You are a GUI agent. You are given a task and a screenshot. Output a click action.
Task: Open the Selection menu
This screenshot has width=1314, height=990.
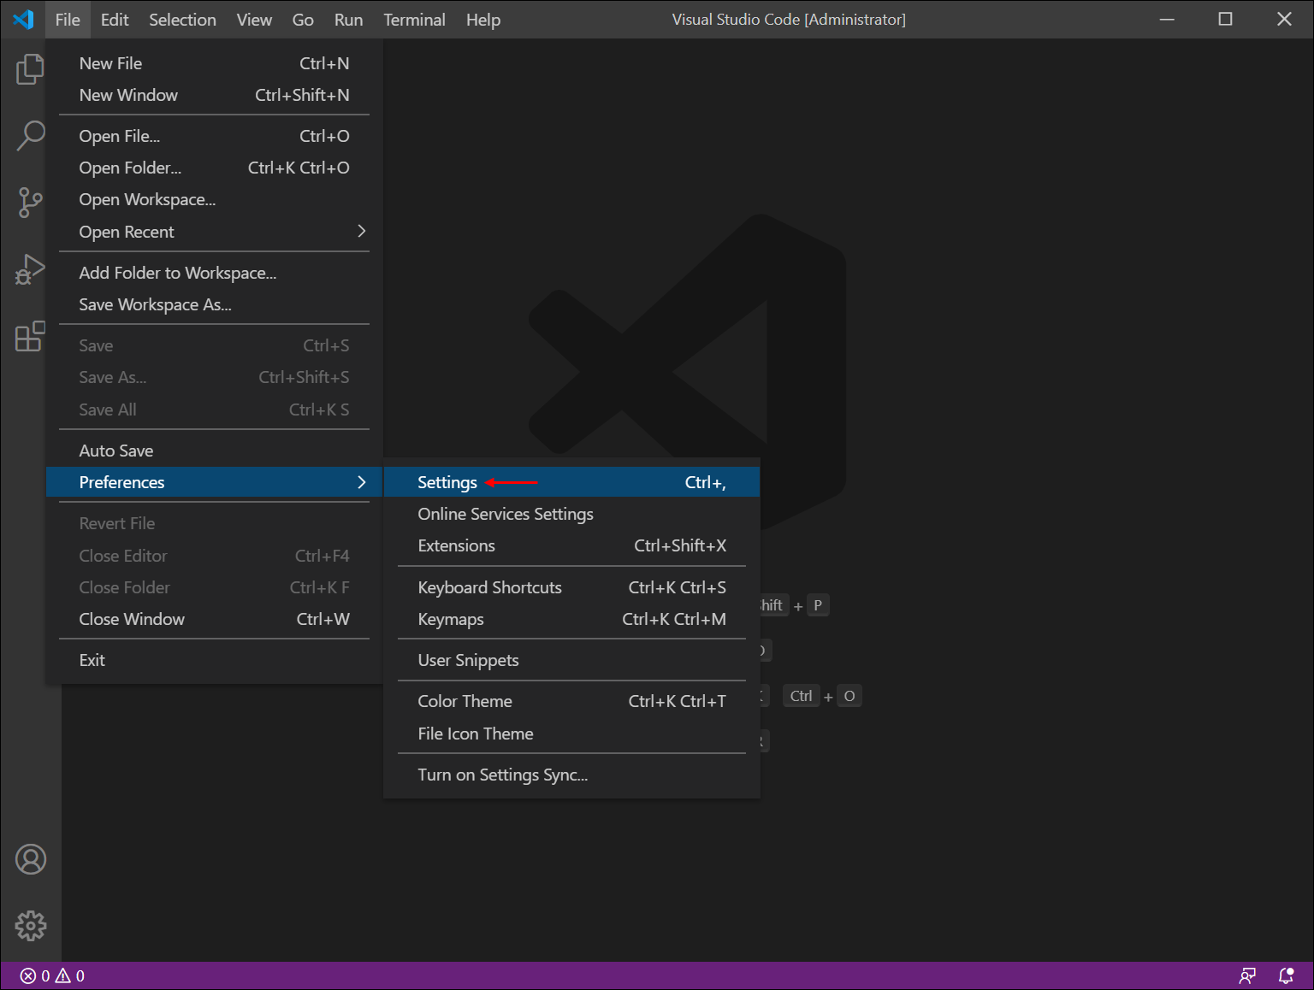click(x=182, y=20)
